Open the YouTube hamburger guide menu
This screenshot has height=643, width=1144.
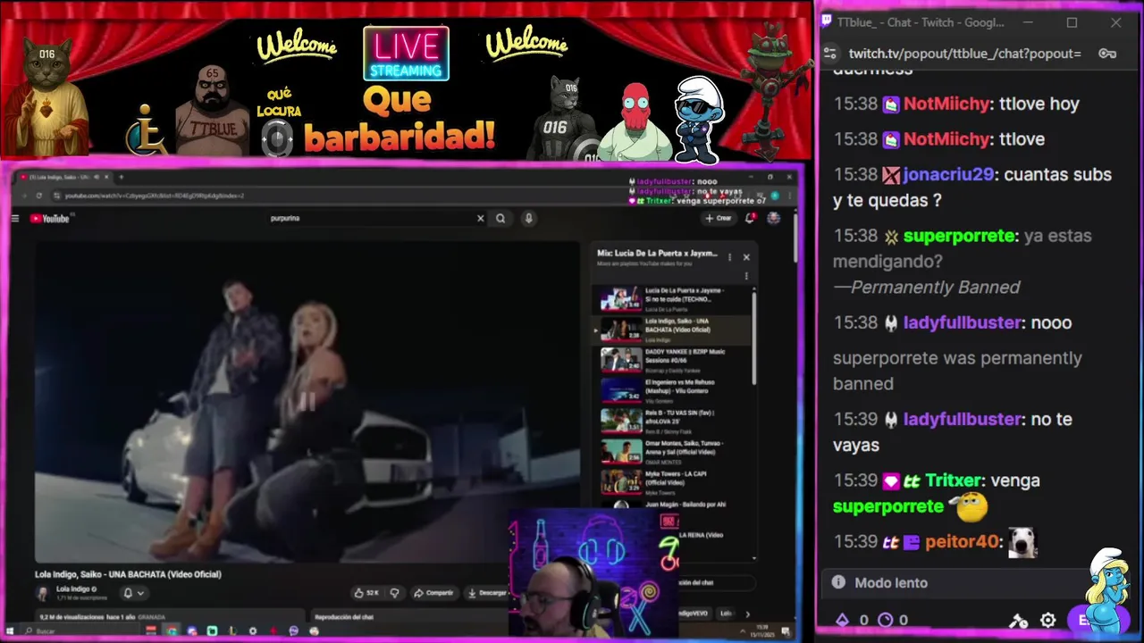15,218
